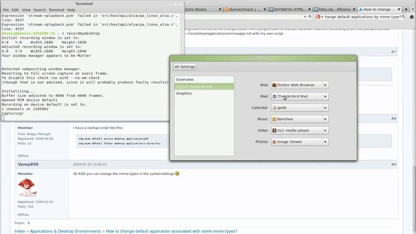The width and height of the screenshot is (416, 234).
Task: Click the 'Capturing!' line in Terminal
Action: (x=13, y=113)
